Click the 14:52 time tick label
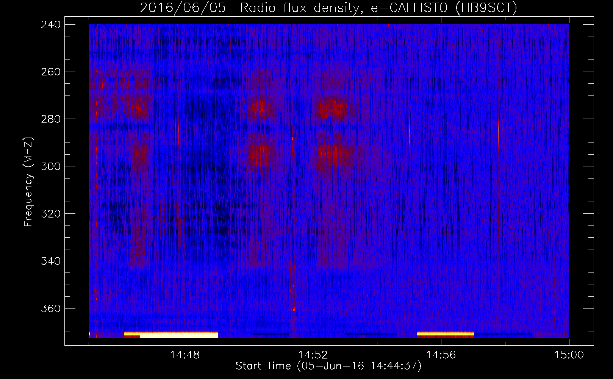This screenshot has width=613, height=379. point(313,355)
